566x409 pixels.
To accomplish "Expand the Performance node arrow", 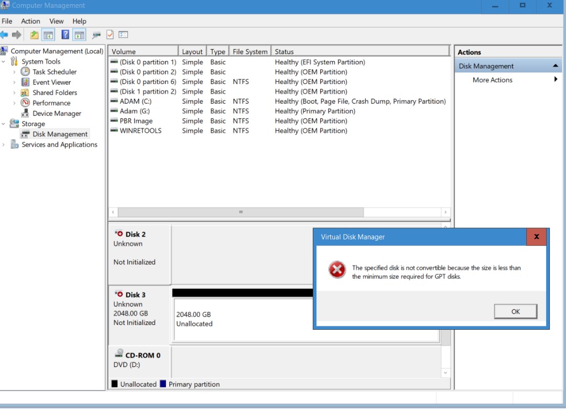I will pos(15,103).
